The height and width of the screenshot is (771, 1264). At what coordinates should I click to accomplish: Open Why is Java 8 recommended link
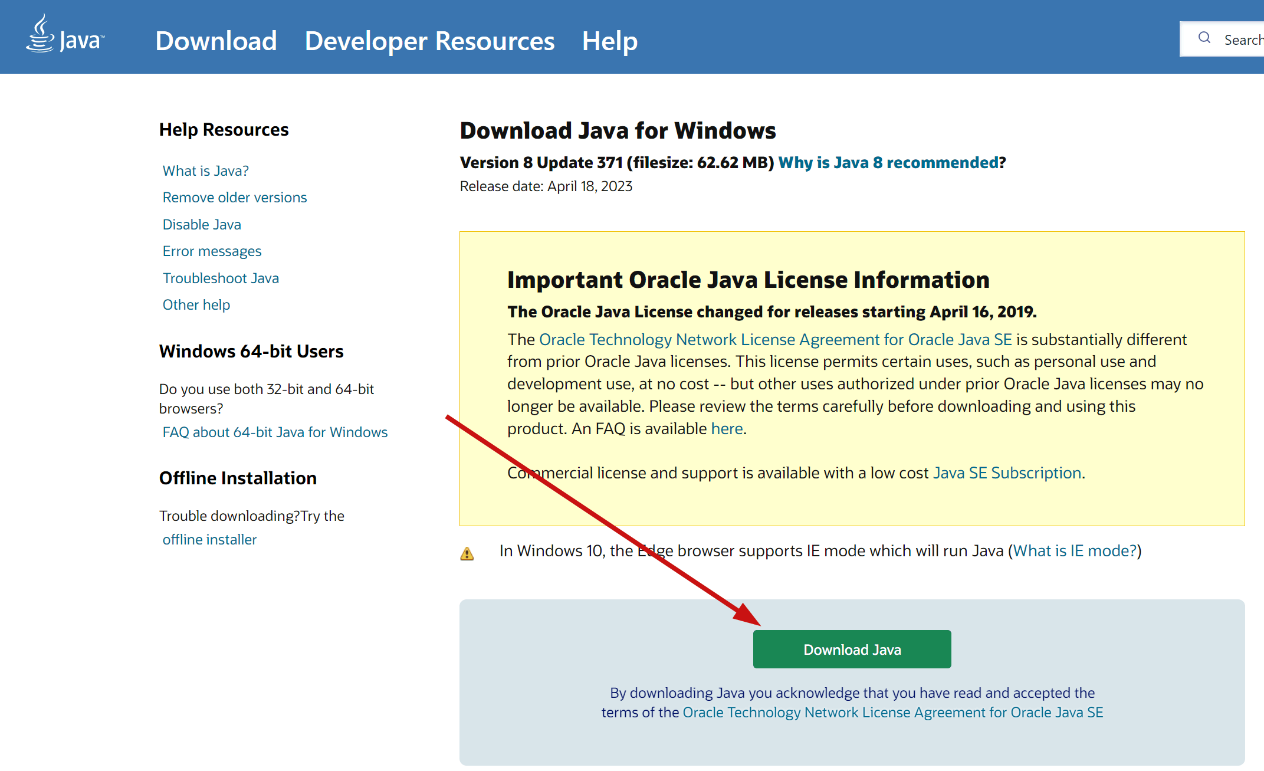click(888, 162)
